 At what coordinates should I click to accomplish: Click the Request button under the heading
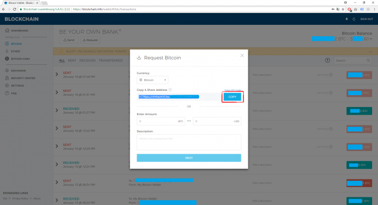90,40
